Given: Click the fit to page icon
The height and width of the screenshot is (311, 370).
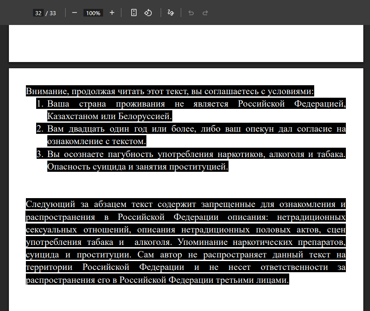Looking at the screenshot, I should tap(134, 13).
